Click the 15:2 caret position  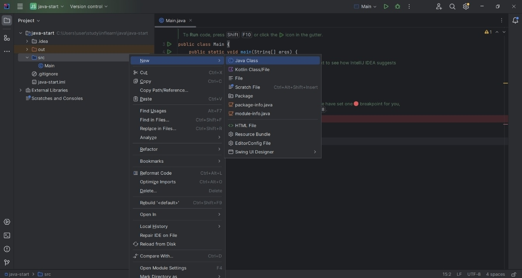pos(447,274)
